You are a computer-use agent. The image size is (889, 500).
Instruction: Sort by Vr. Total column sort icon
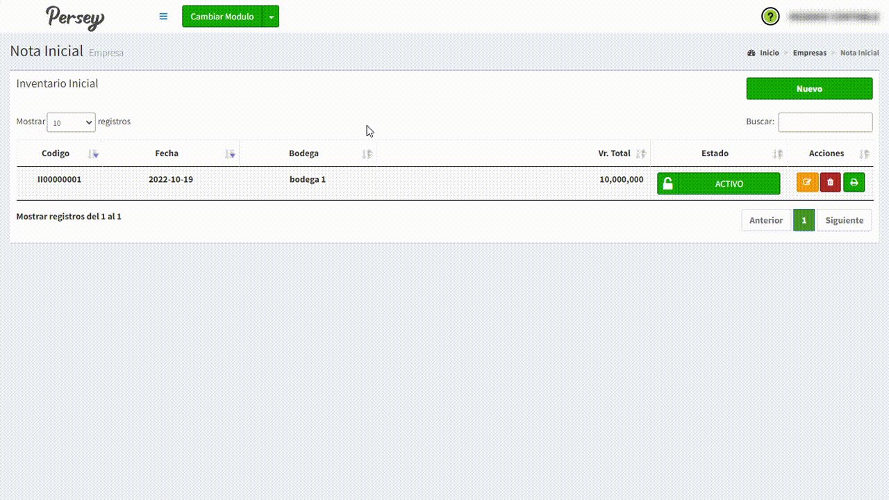click(641, 154)
